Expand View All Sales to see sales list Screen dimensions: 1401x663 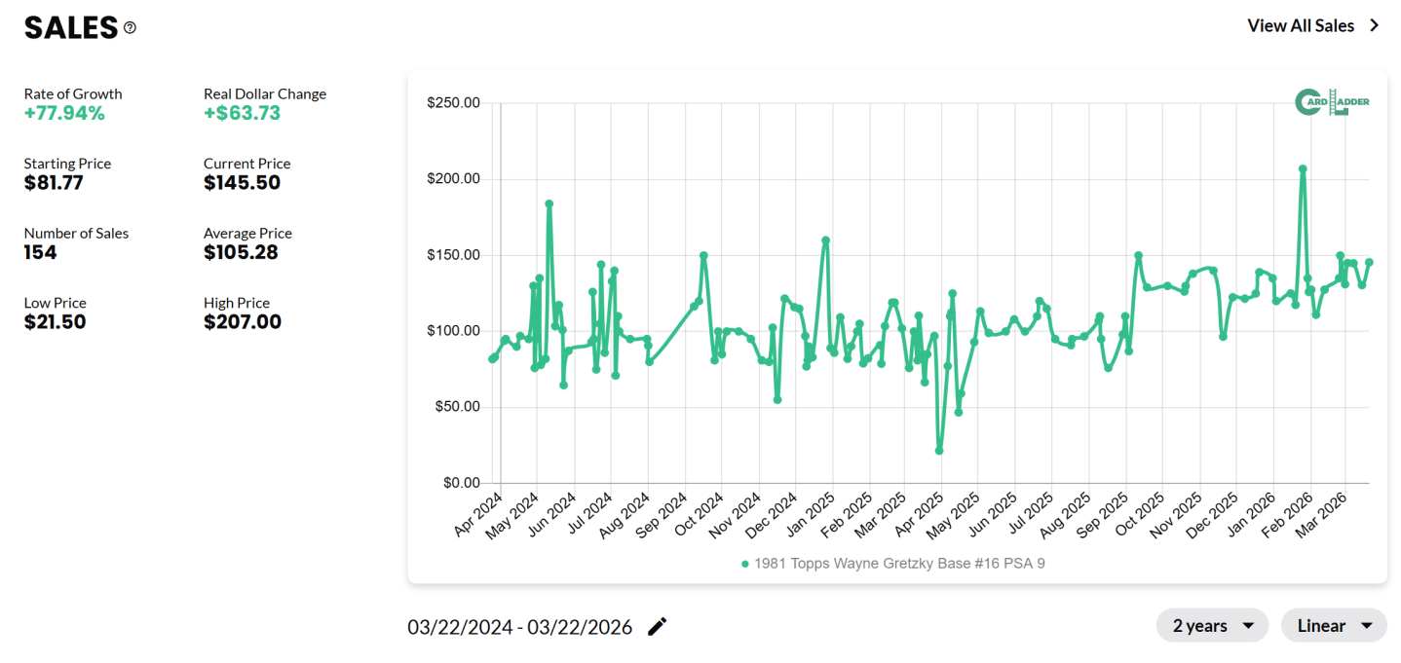[x=1301, y=25]
